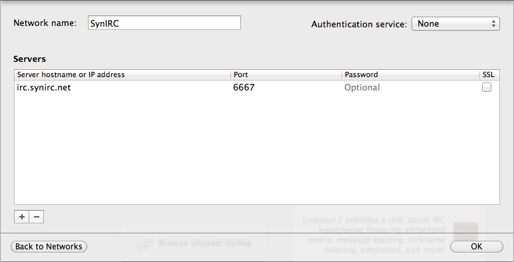Click the plus button to add server
Screen dimensions: 514x262
[21, 217]
